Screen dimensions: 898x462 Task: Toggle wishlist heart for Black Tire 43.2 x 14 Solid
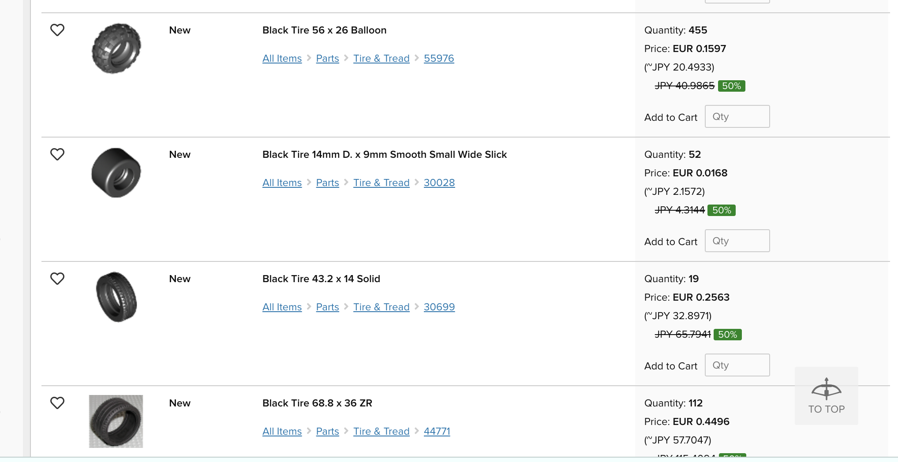pos(57,279)
